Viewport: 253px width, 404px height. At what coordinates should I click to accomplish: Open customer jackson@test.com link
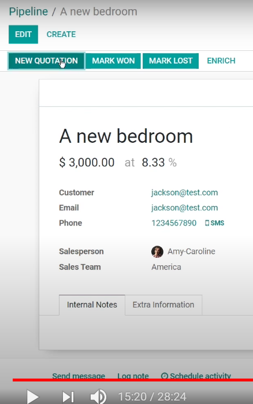(x=184, y=192)
